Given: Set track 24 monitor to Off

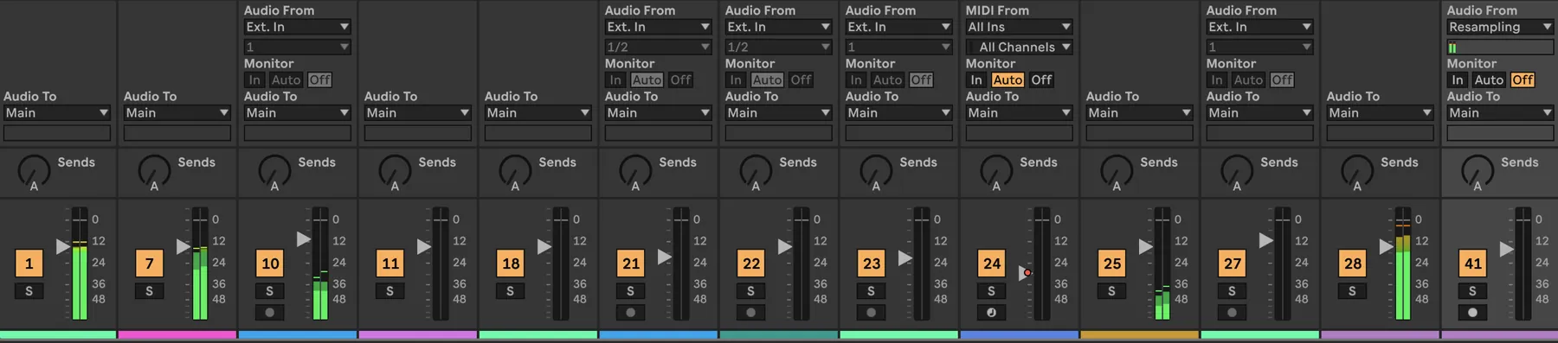Looking at the screenshot, I should coord(1041,79).
